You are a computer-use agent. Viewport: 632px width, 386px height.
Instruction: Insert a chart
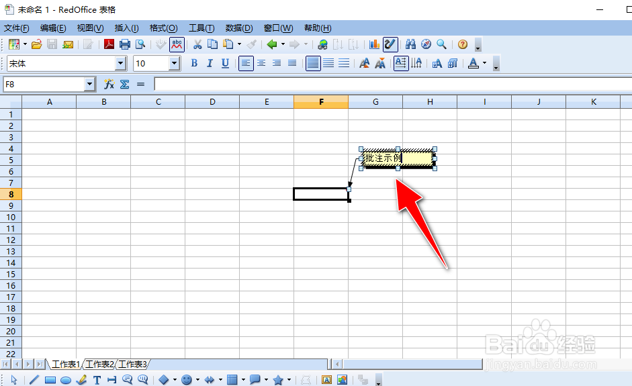click(375, 44)
